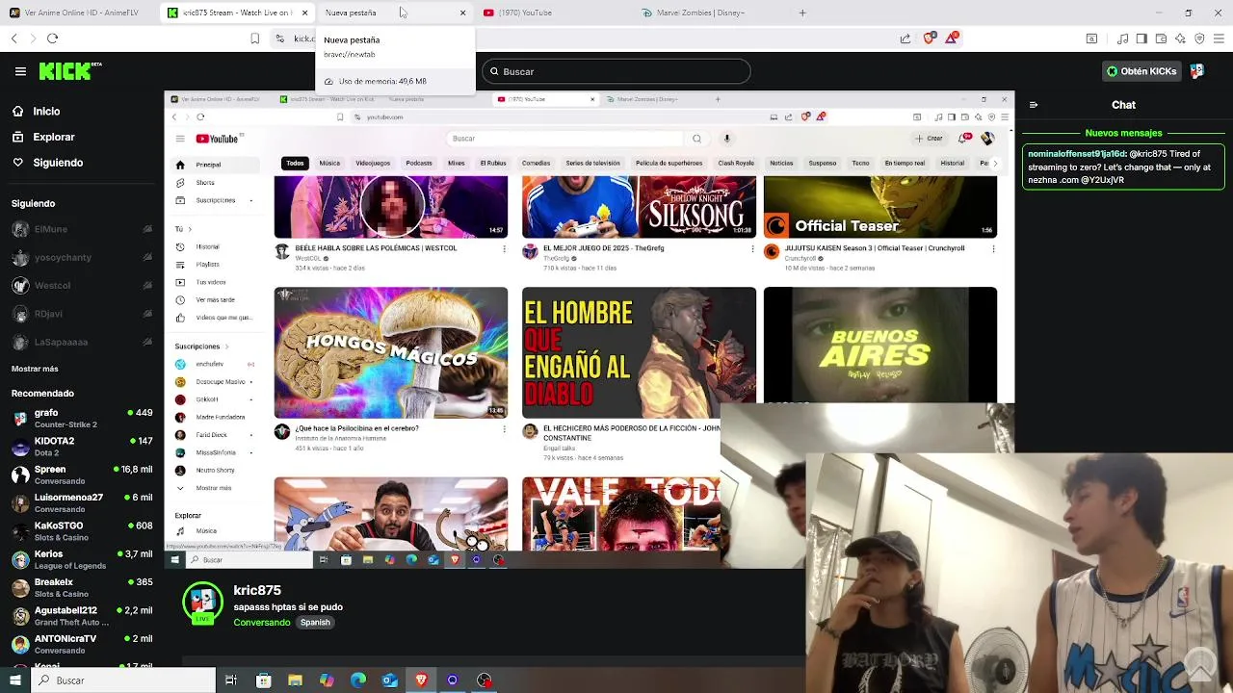Click the Kick Buscar search field
The height and width of the screenshot is (693, 1233).
click(x=616, y=71)
